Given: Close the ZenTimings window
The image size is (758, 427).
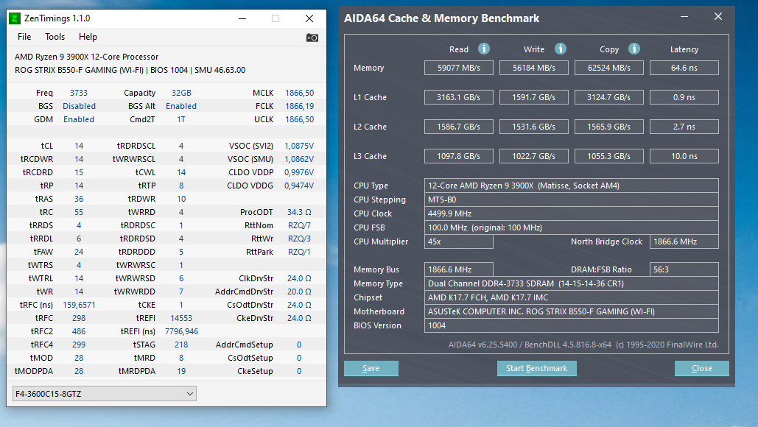Looking at the screenshot, I should (x=309, y=18).
